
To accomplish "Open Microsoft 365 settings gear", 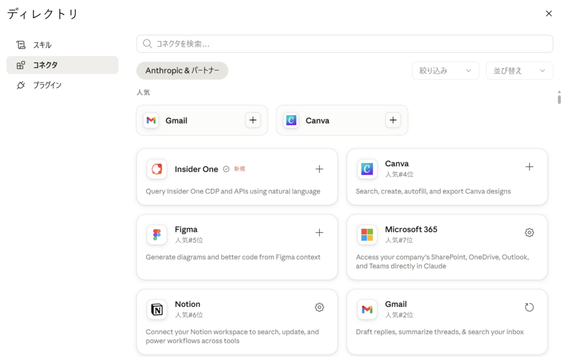I will tap(529, 232).
